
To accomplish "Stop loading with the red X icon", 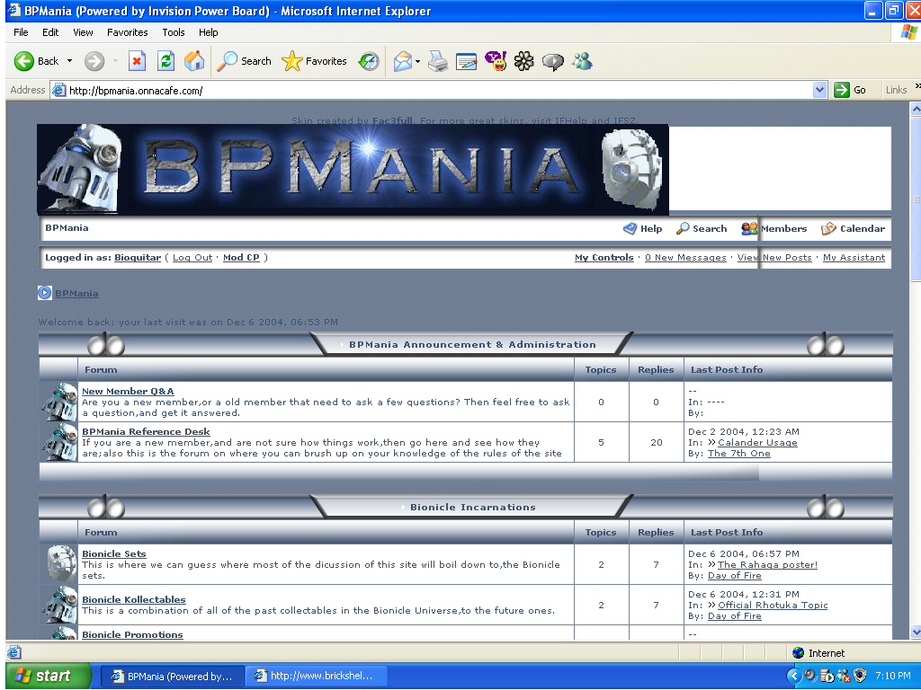I will (138, 61).
